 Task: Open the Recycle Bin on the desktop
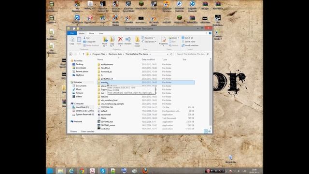pos(231,159)
